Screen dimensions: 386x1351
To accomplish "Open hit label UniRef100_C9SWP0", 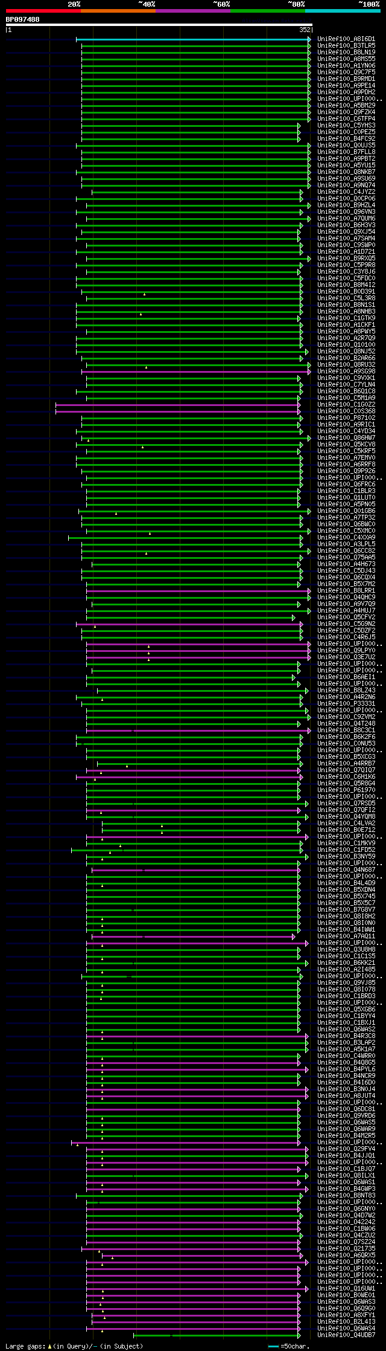I will pos(346,245).
